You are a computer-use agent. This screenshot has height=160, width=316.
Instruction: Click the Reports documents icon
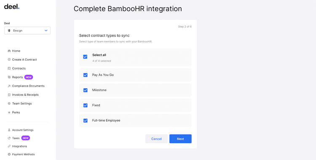click(9, 77)
